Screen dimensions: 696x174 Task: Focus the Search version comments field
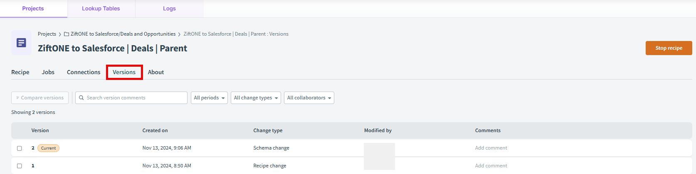coord(131,98)
